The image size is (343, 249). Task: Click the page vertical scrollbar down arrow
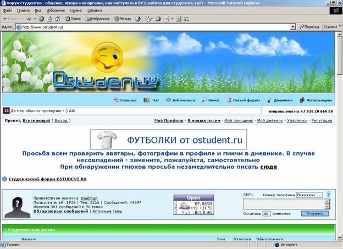[x=339, y=237]
